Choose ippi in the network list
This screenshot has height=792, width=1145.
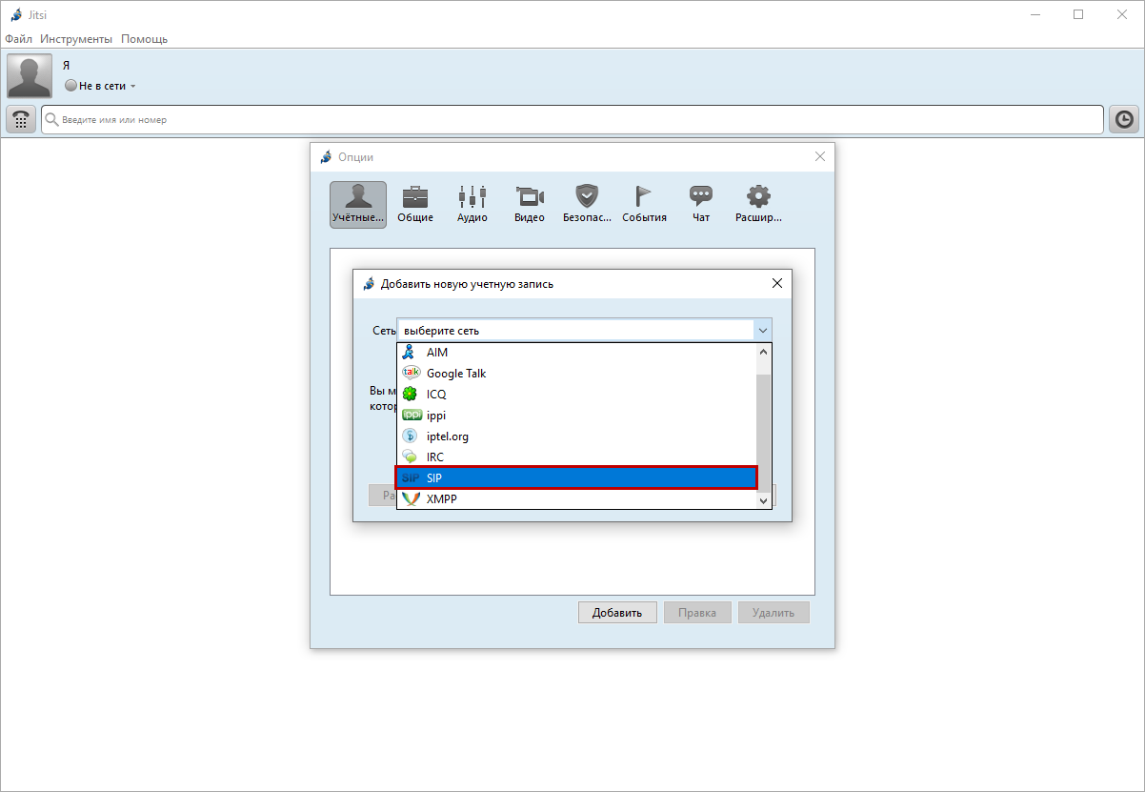[x=576, y=416]
